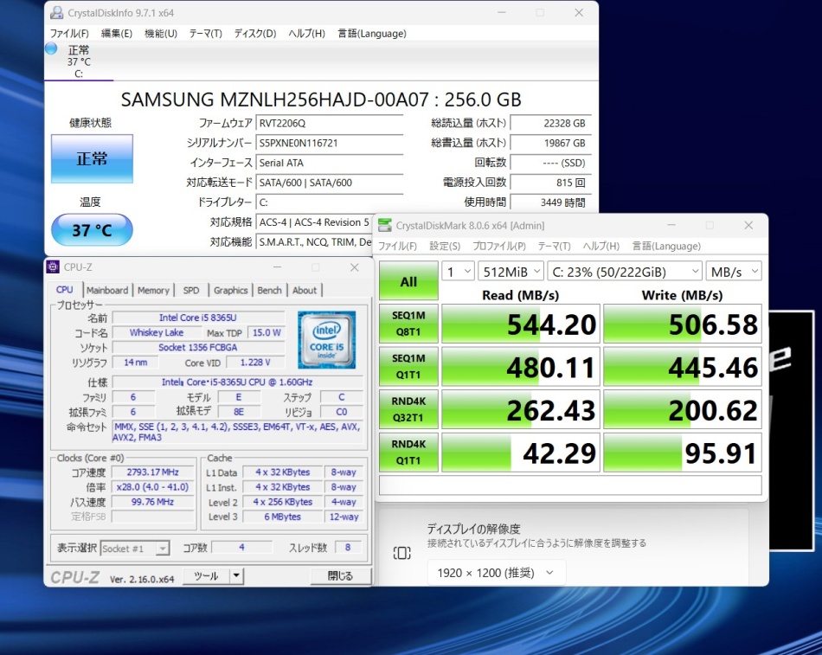Switch to SPD tab in CPU-Z
The height and width of the screenshot is (655, 822).
click(x=191, y=290)
